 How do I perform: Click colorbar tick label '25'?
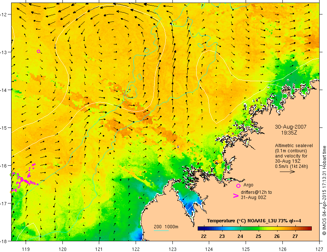(x=258, y=236)
